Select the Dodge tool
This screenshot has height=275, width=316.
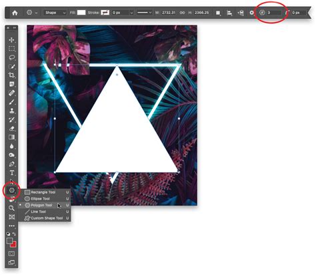(x=11, y=155)
